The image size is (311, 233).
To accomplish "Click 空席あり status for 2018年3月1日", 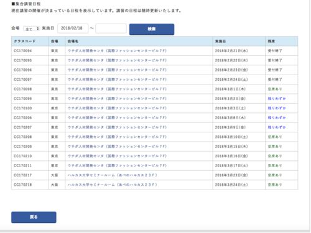I will coord(275,89).
